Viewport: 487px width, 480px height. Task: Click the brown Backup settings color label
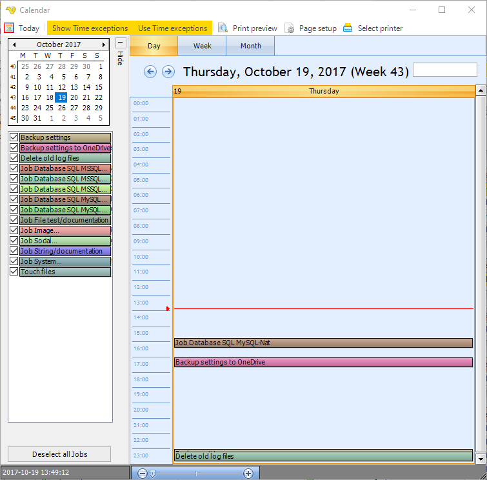(65, 137)
